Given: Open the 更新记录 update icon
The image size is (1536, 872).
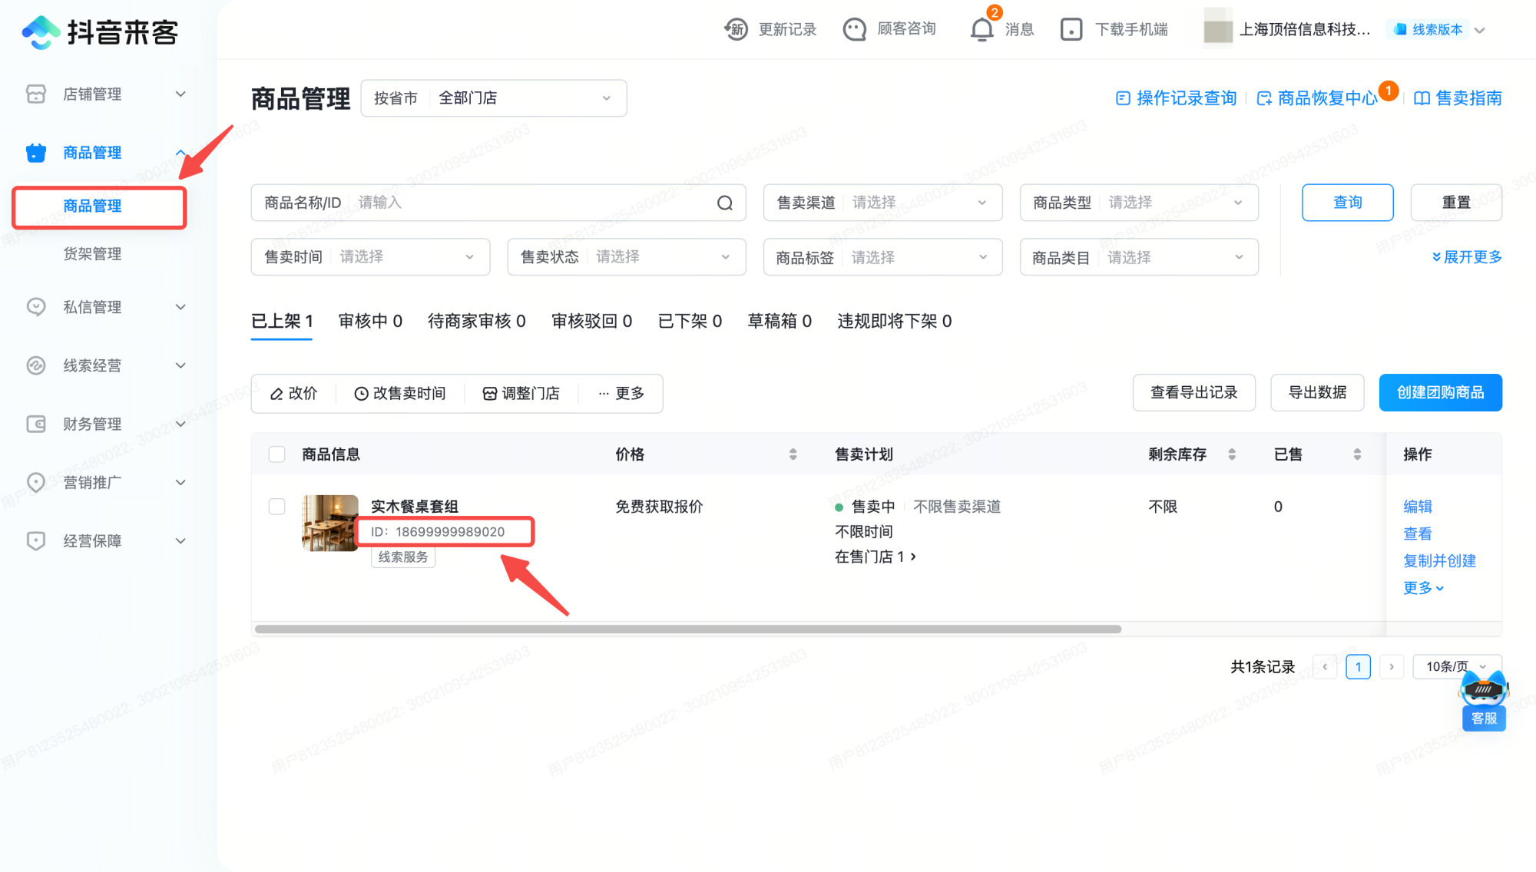Looking at the screenshot, I should tap(736, 30).
